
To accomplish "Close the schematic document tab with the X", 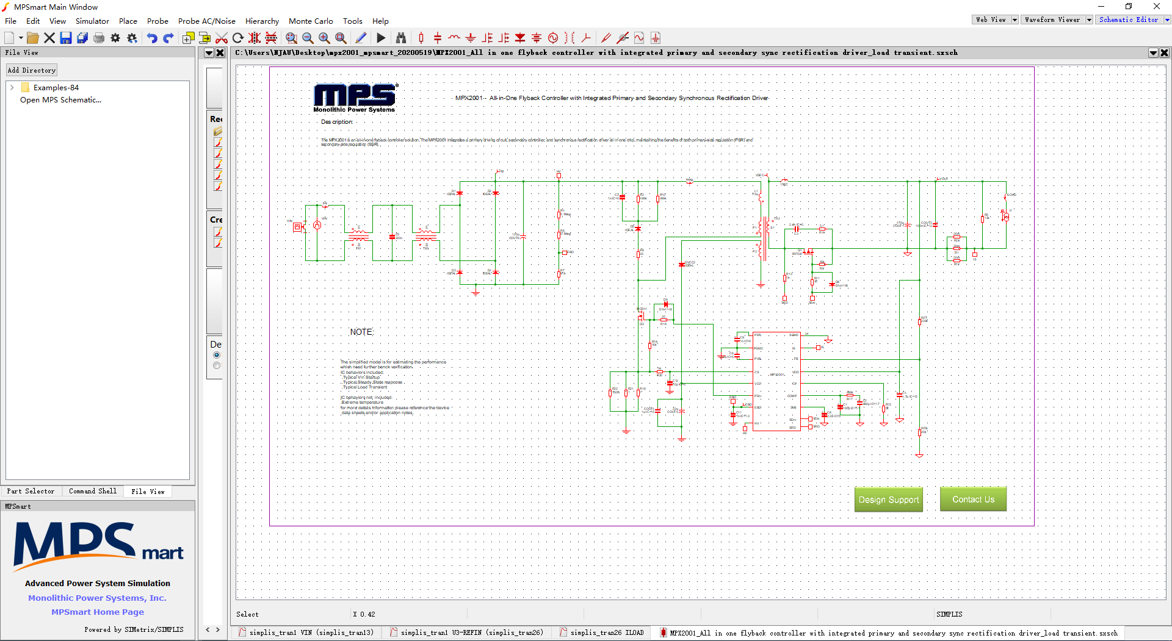I will (1164, 53).
